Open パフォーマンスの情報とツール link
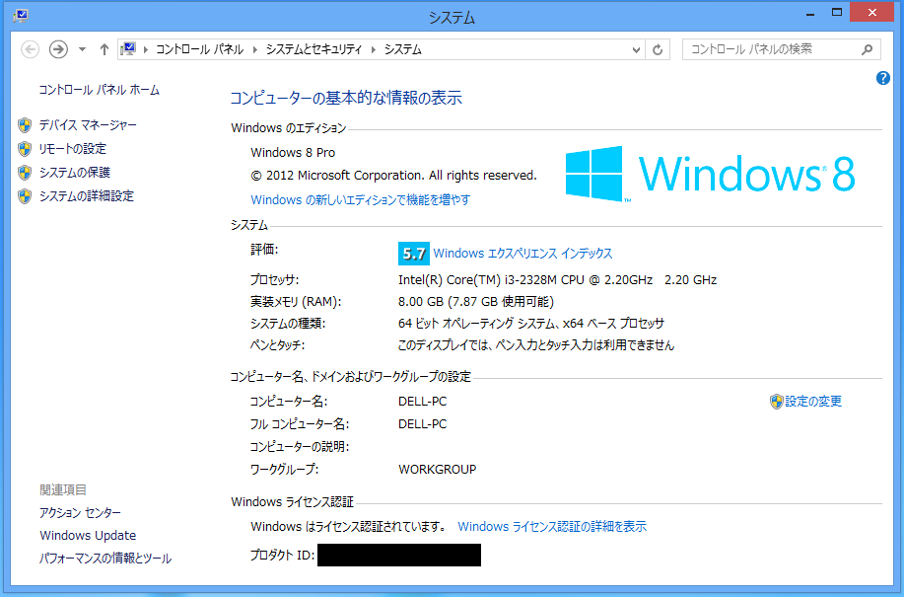 (105, 559)
